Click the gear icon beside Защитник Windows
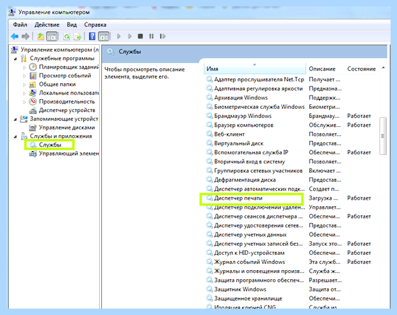Image resolution: width=397 pixels, height=315 pixels. (209, 289)
